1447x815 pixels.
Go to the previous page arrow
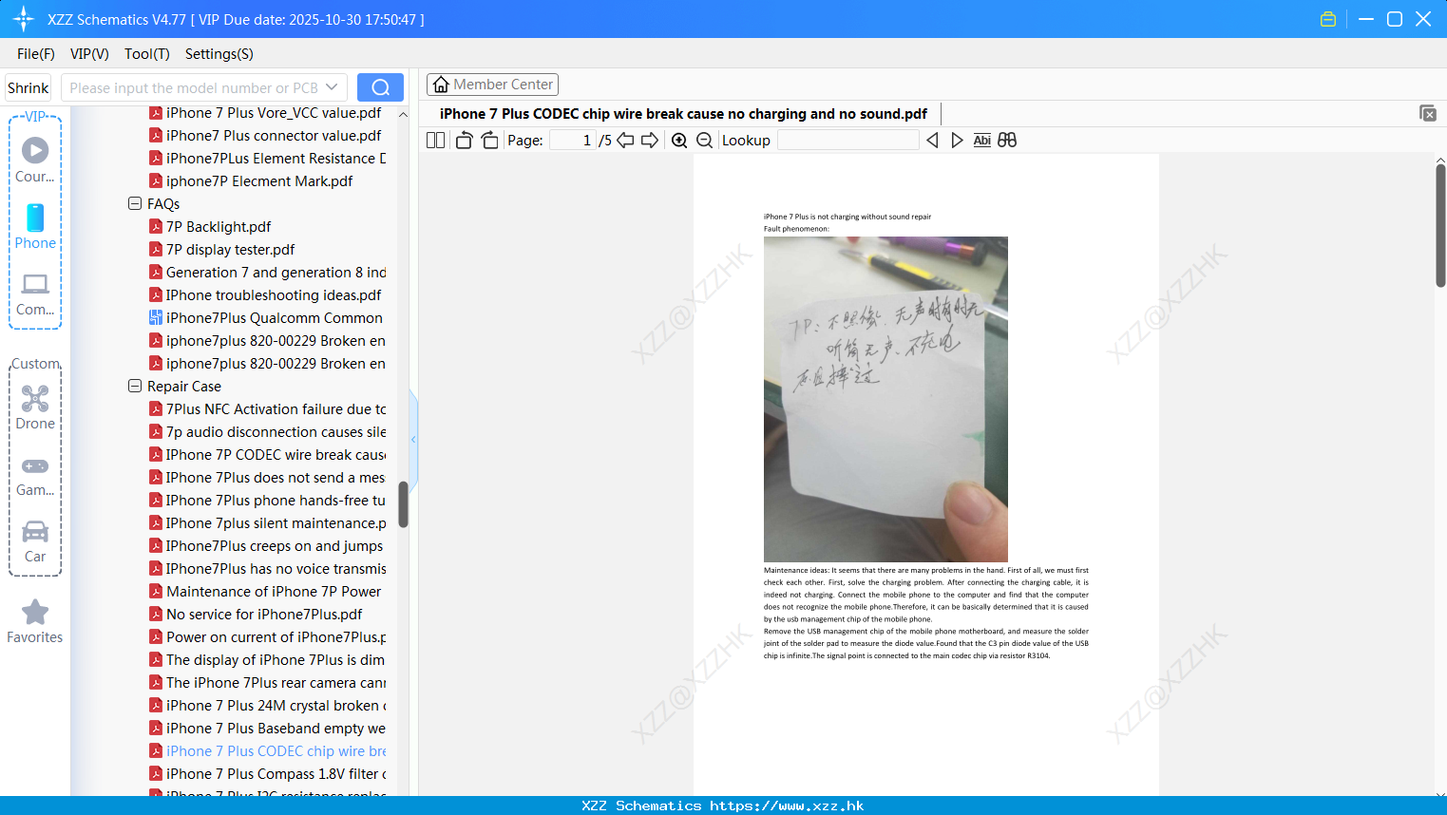(x=625, y=141)
